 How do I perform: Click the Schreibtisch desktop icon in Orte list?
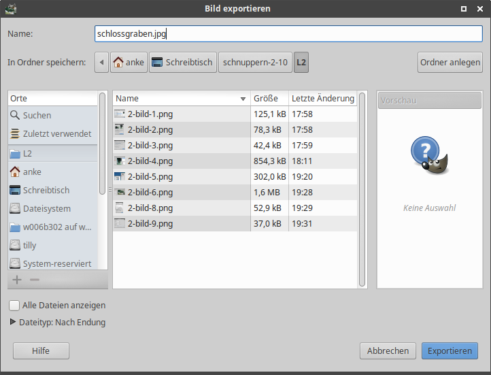pyautogui.click(x=15, y=190)
